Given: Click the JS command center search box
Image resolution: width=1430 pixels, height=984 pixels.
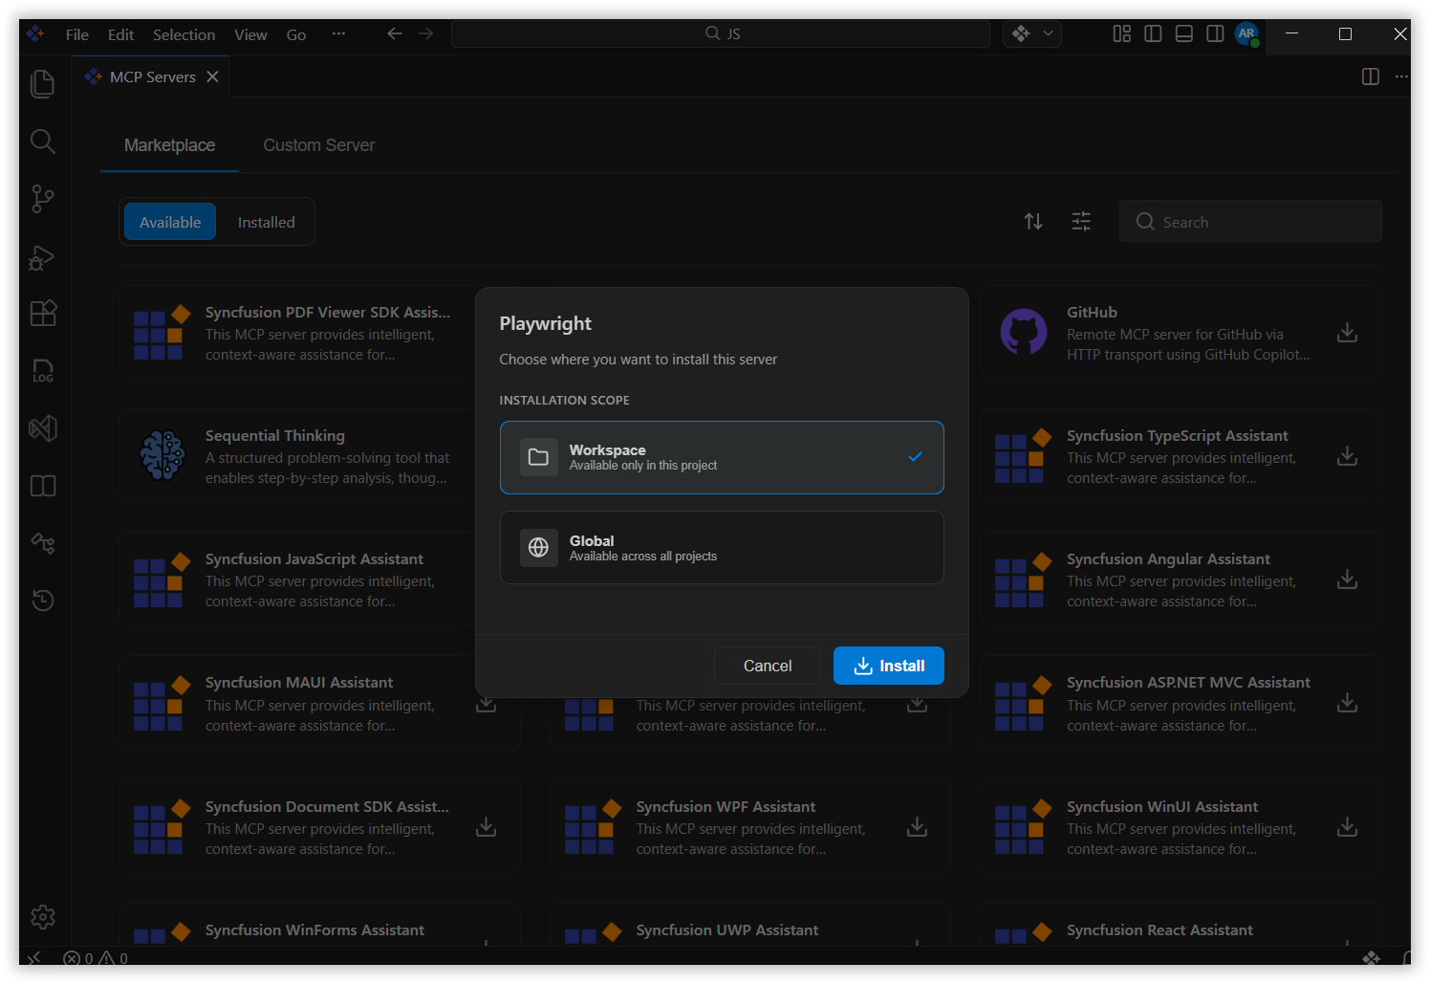Looking at the screenshot, I should click(x=721, y=33).
